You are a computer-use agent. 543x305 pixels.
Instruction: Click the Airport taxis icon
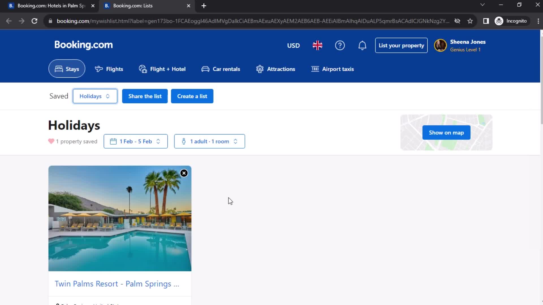pos(314,69)
